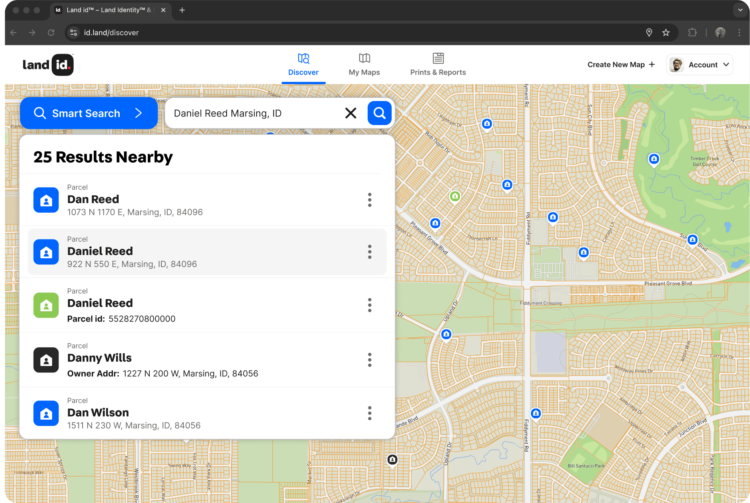This screenshot has width=750, height=503.
Task: Click Timber Creek Golf Course label
Action: click(x=705, y=161)
